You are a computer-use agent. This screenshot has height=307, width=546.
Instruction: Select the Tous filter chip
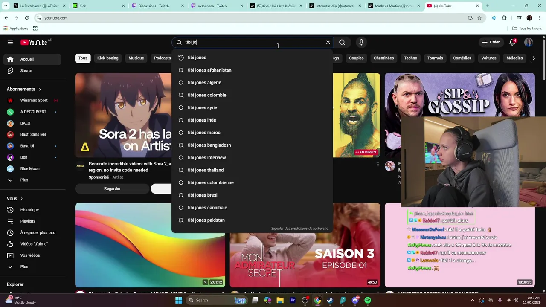click(83, 58)
